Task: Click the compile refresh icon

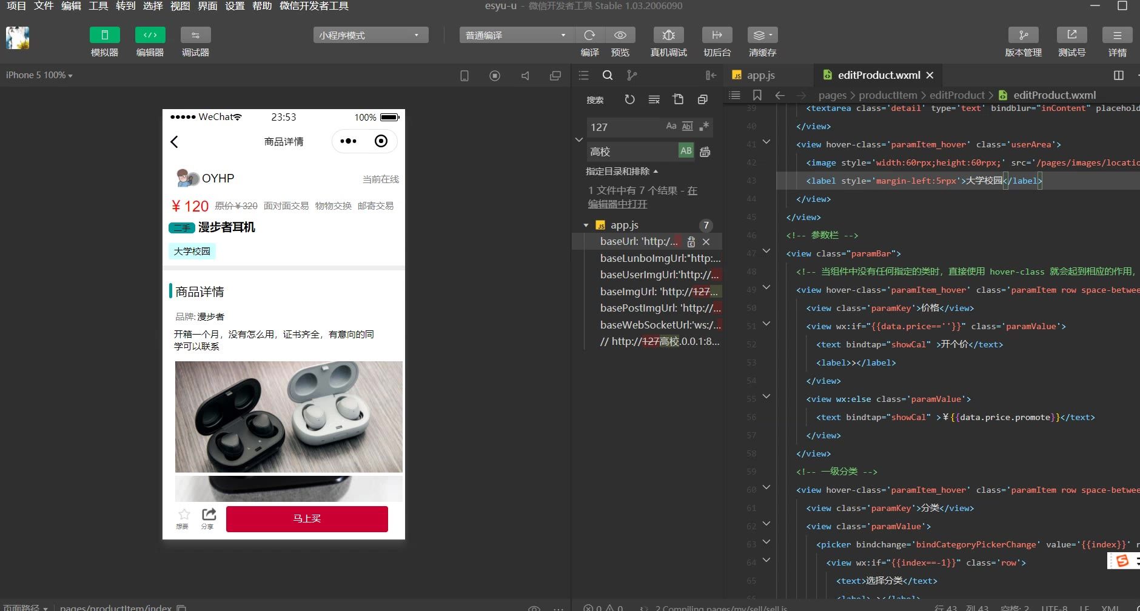Action: 589,35
